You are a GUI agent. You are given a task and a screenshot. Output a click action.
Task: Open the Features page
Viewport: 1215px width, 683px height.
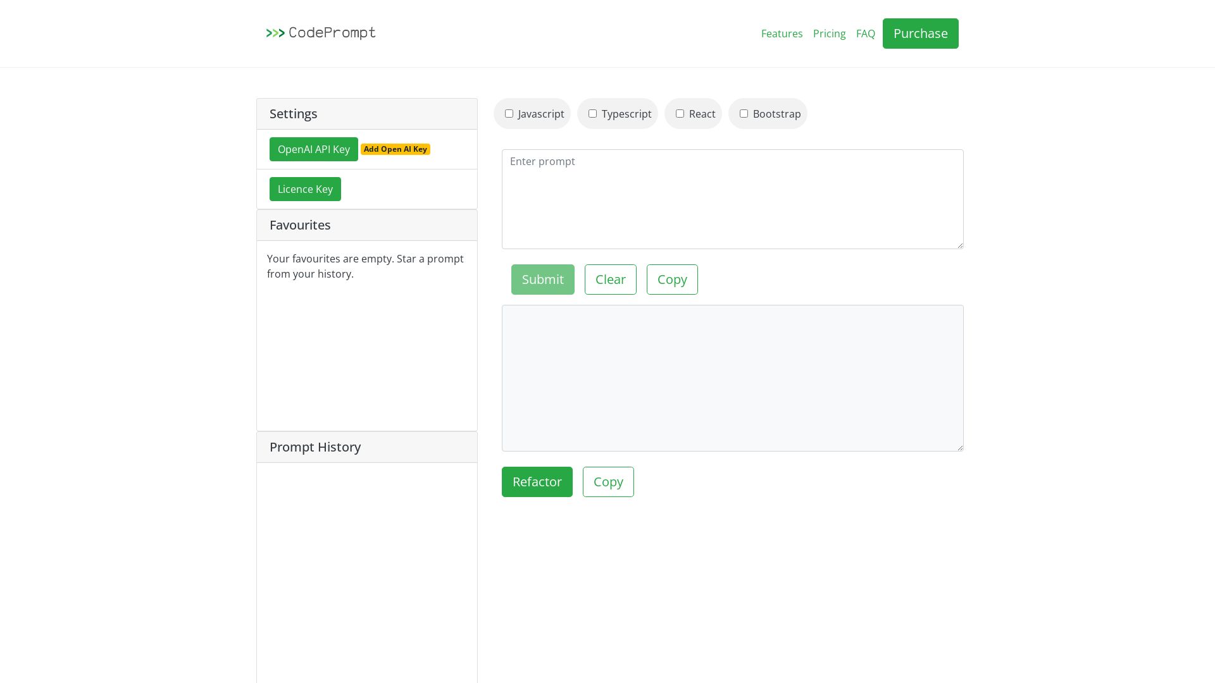[x=782, y=34]
